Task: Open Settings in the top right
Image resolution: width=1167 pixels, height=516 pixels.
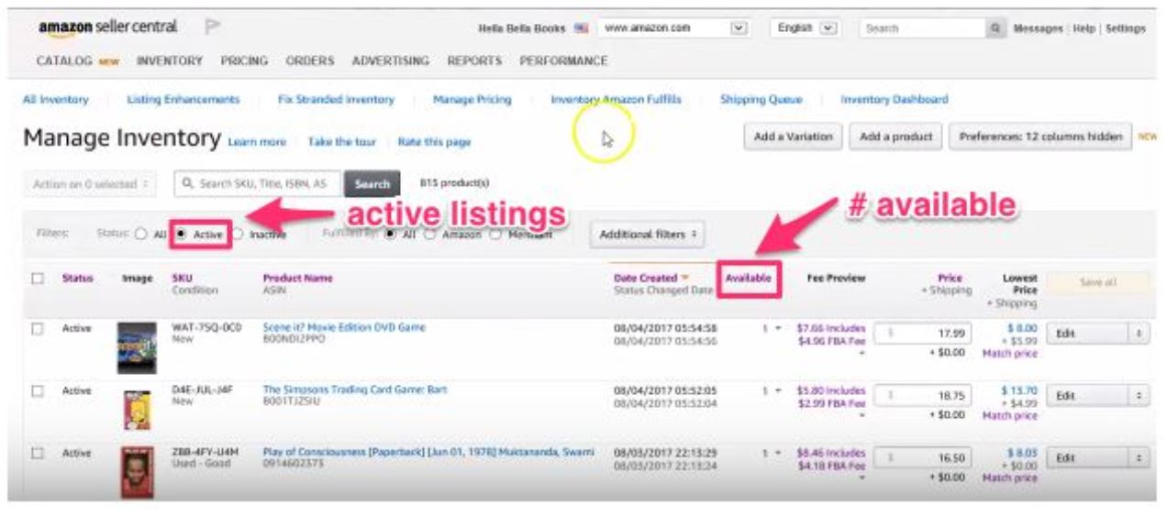Action: (x=1126, y=29)
